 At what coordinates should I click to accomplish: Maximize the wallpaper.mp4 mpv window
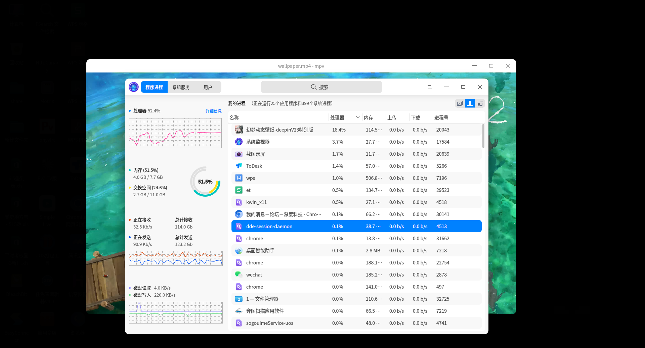pos(491,66)
